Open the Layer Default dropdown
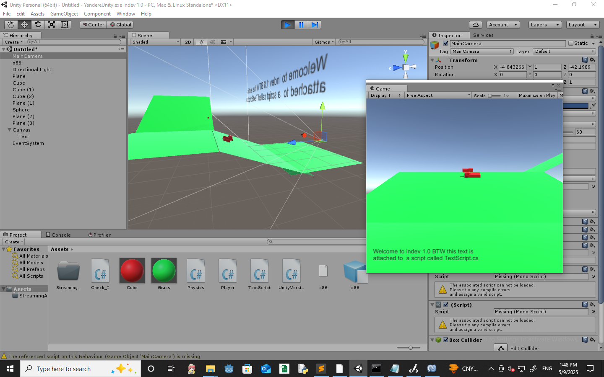 coord(564,52)
